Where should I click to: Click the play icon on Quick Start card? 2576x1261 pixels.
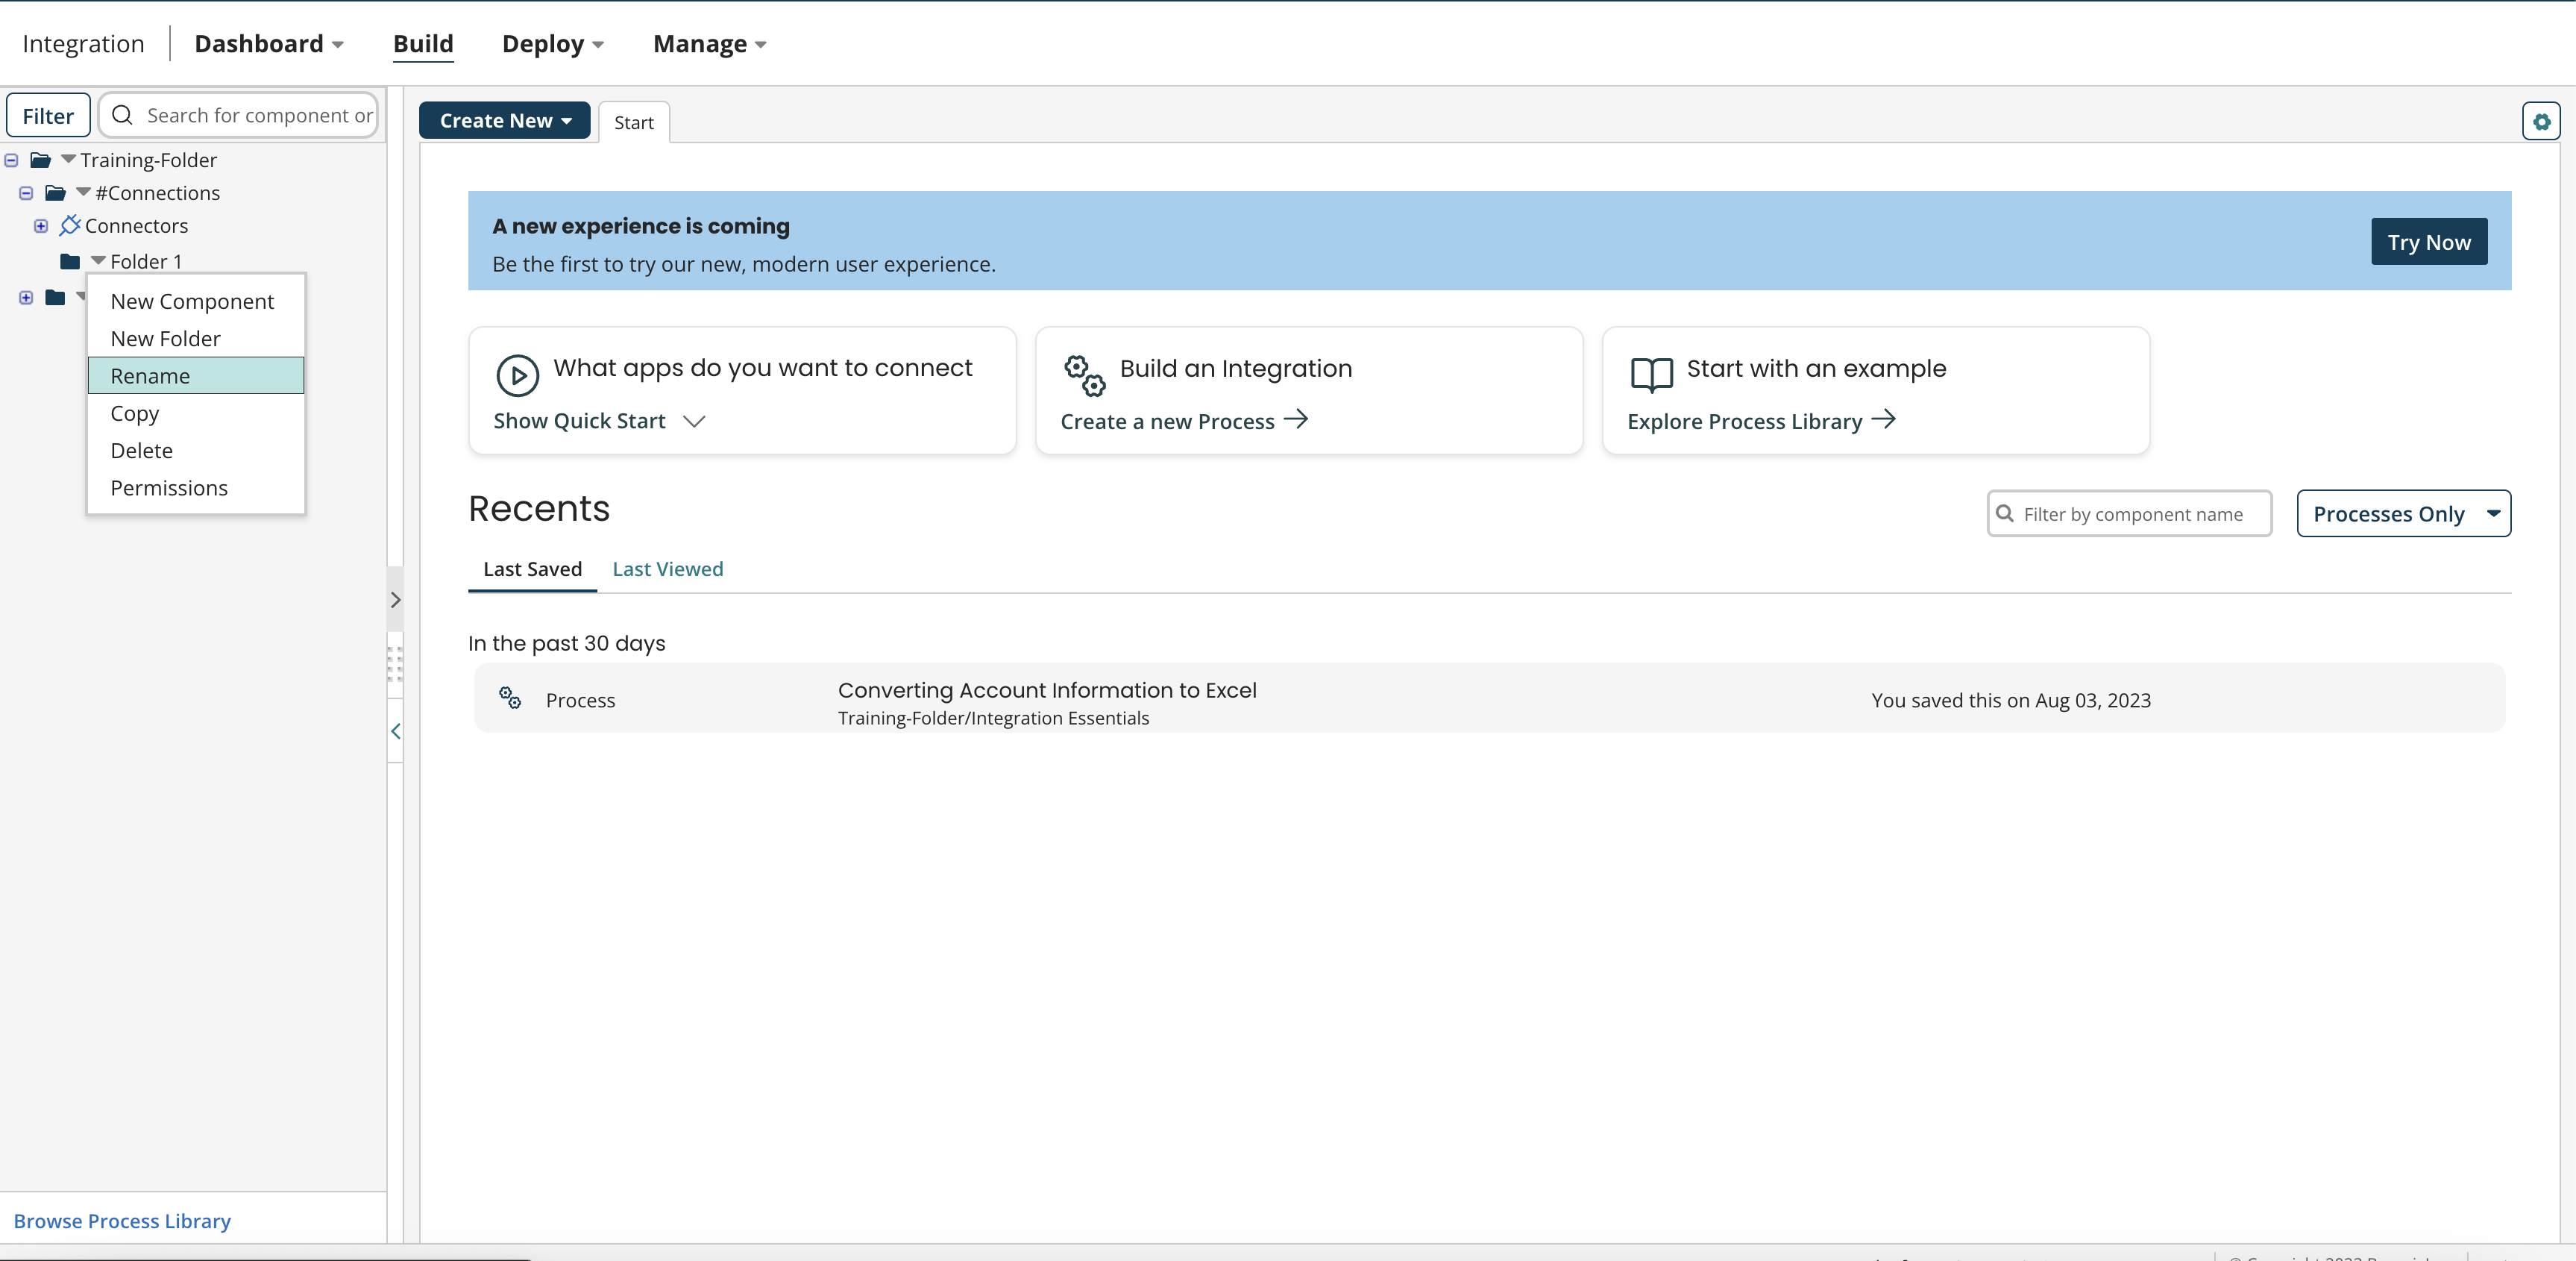coord(517,375)
